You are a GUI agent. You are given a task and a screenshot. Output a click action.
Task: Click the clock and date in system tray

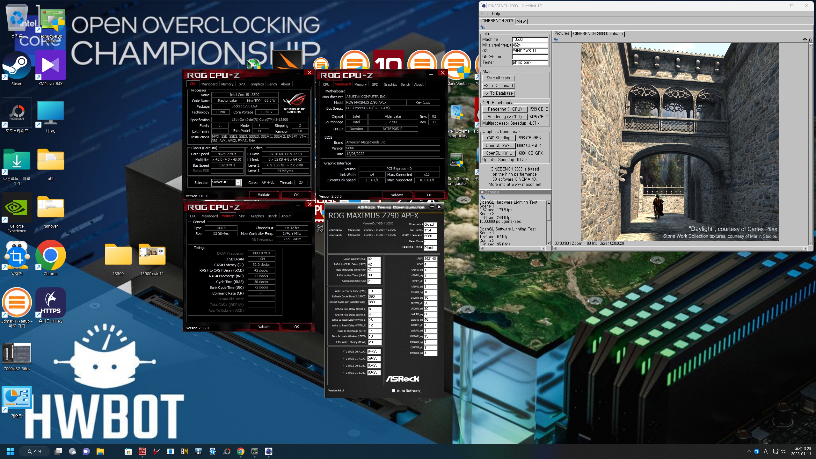tap(801, 451)
